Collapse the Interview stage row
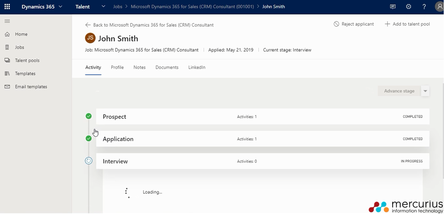Viewport: 444px width, 214px height. click(x=262, y=161)
